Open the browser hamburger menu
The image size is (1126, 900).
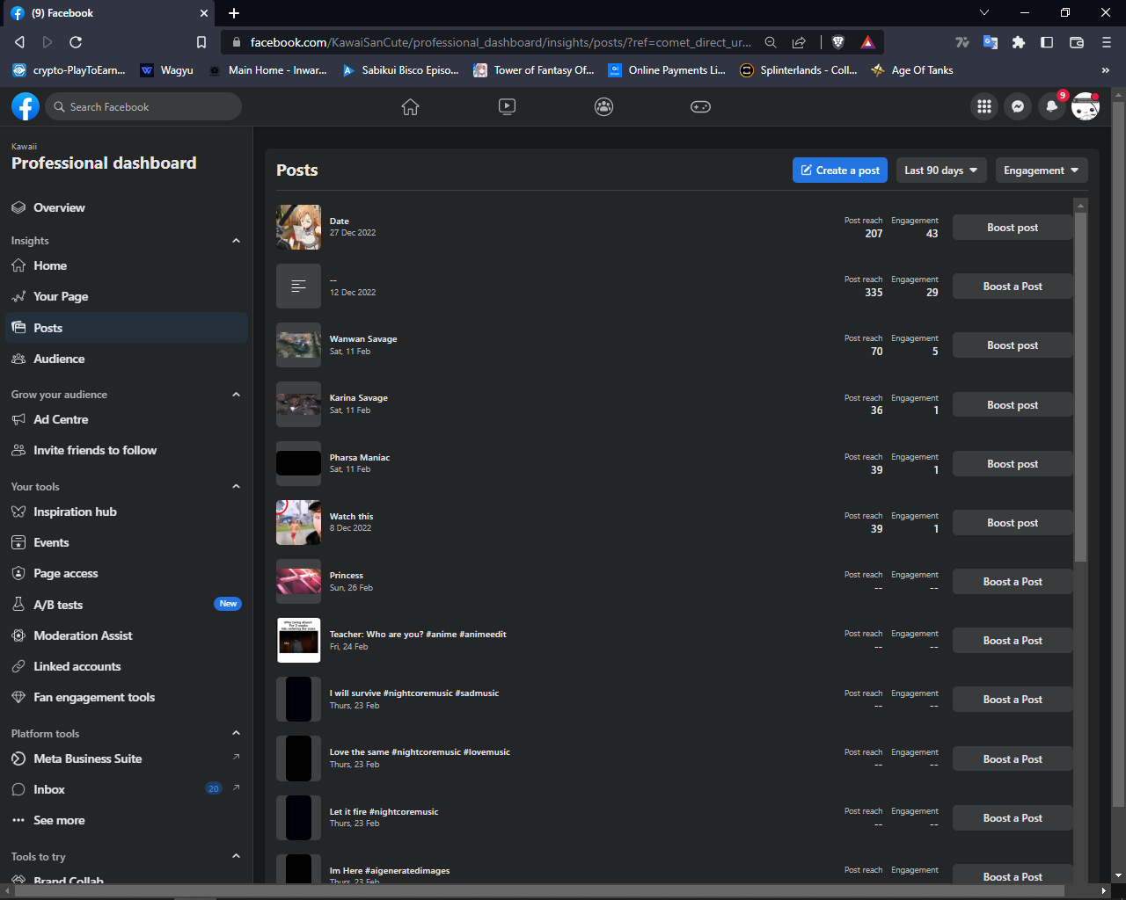(x=1107, y=42)
